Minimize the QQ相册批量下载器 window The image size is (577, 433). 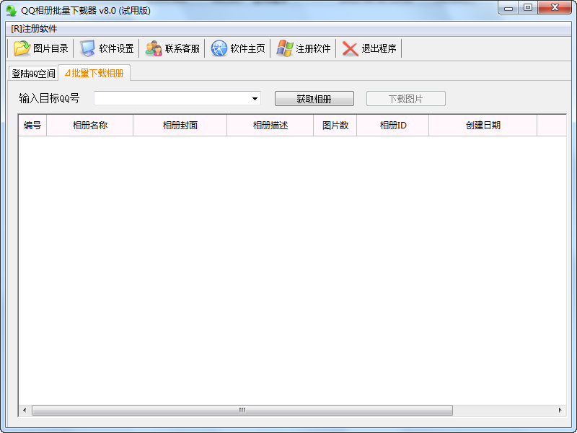coord(508,8)
